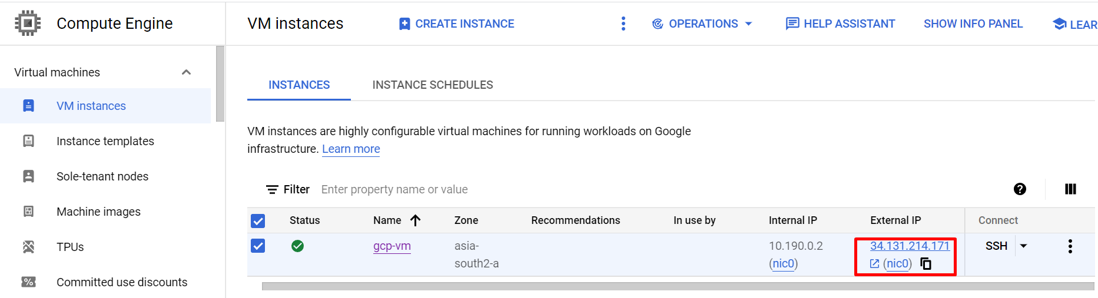Click the TPUs sidebar icon
This screenshot has height=298, width=1098.
(28, 247)
